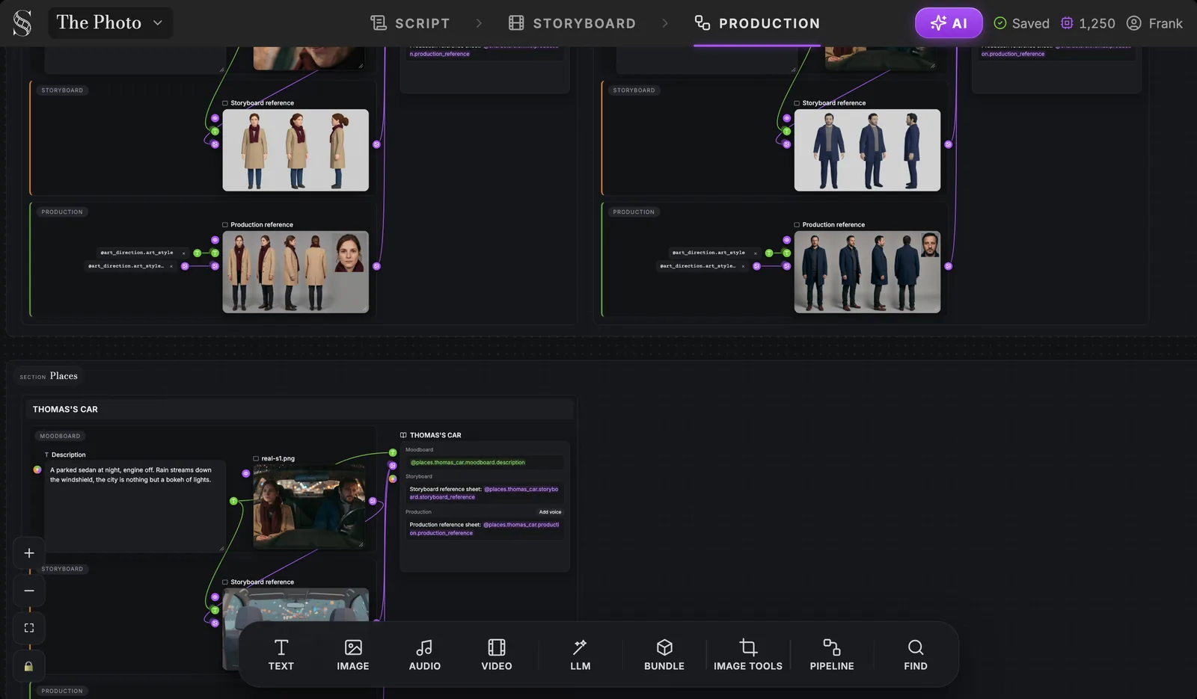Click into the parked sedan description text
The image size is (1197, 699).
click(135, 505)
